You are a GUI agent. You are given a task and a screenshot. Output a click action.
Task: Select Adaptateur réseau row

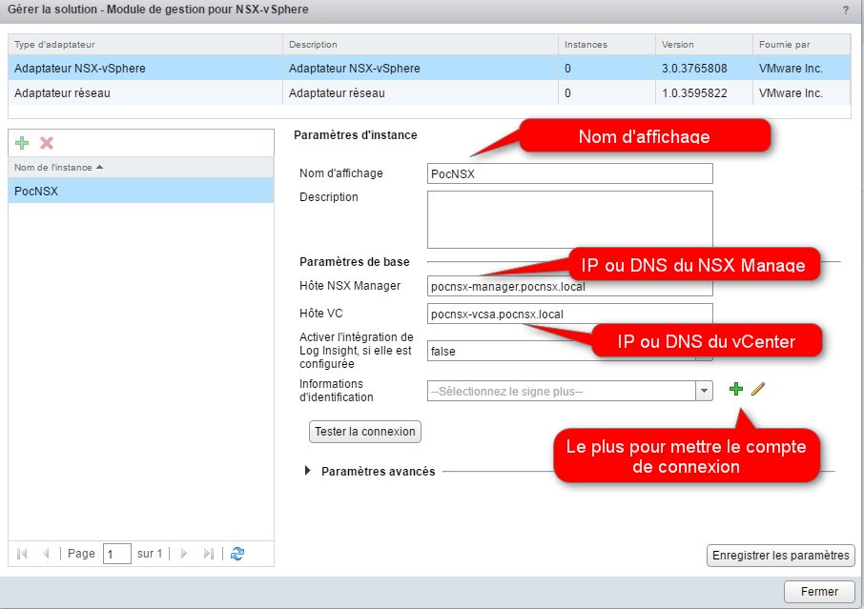tap(143, 93)
